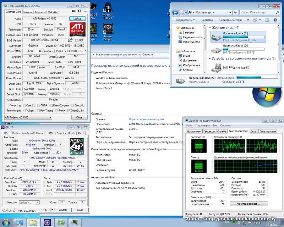Switch to the Advanced tab in GPU-Z
284x227 pixels.
[x=40, y=12]
